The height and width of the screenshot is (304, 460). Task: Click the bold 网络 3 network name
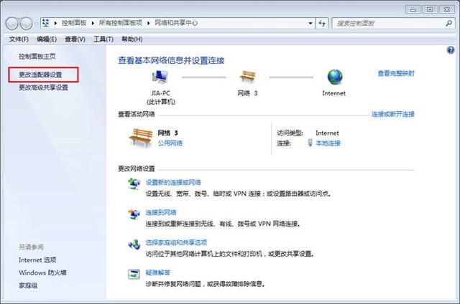tap(167, 133)
